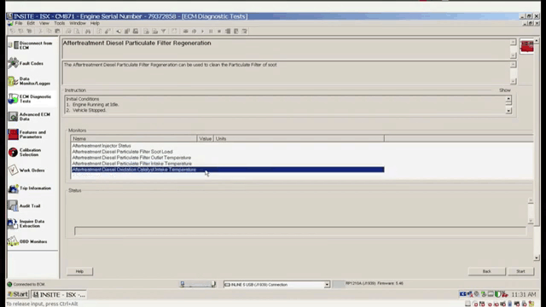
Task: Click the empty Status progress bar
Action: (299, 231)
